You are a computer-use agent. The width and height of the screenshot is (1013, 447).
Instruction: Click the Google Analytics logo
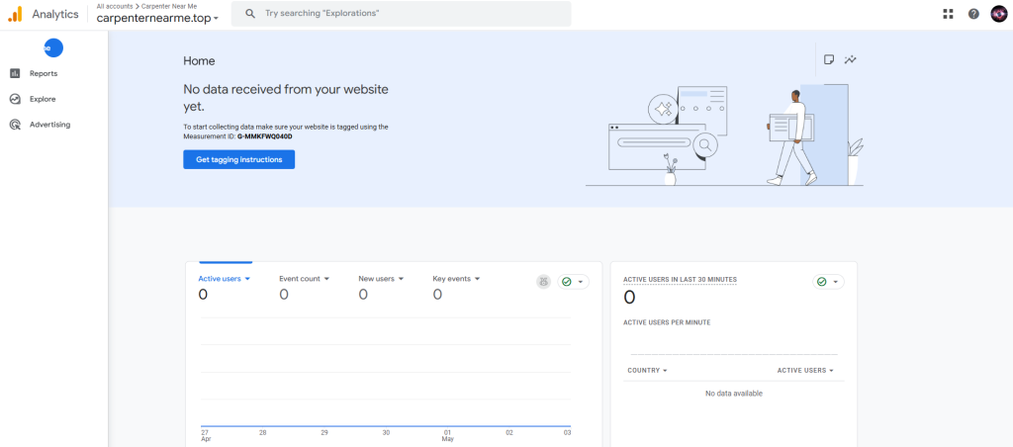click(15, 14)
